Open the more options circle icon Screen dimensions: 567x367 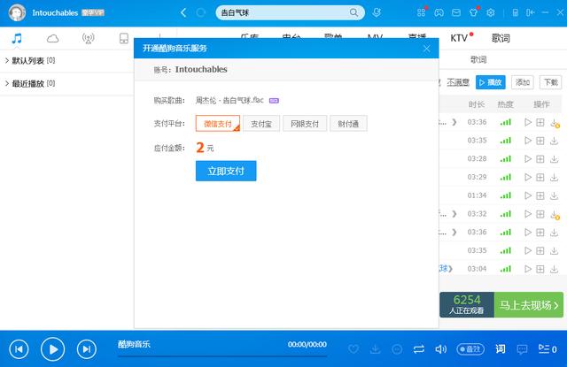(397, 349)
